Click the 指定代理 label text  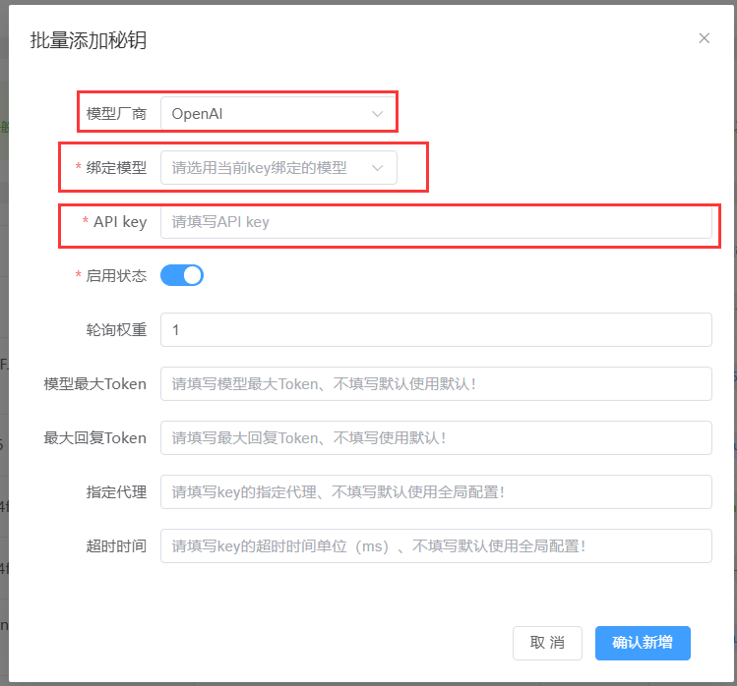point(116,491)
